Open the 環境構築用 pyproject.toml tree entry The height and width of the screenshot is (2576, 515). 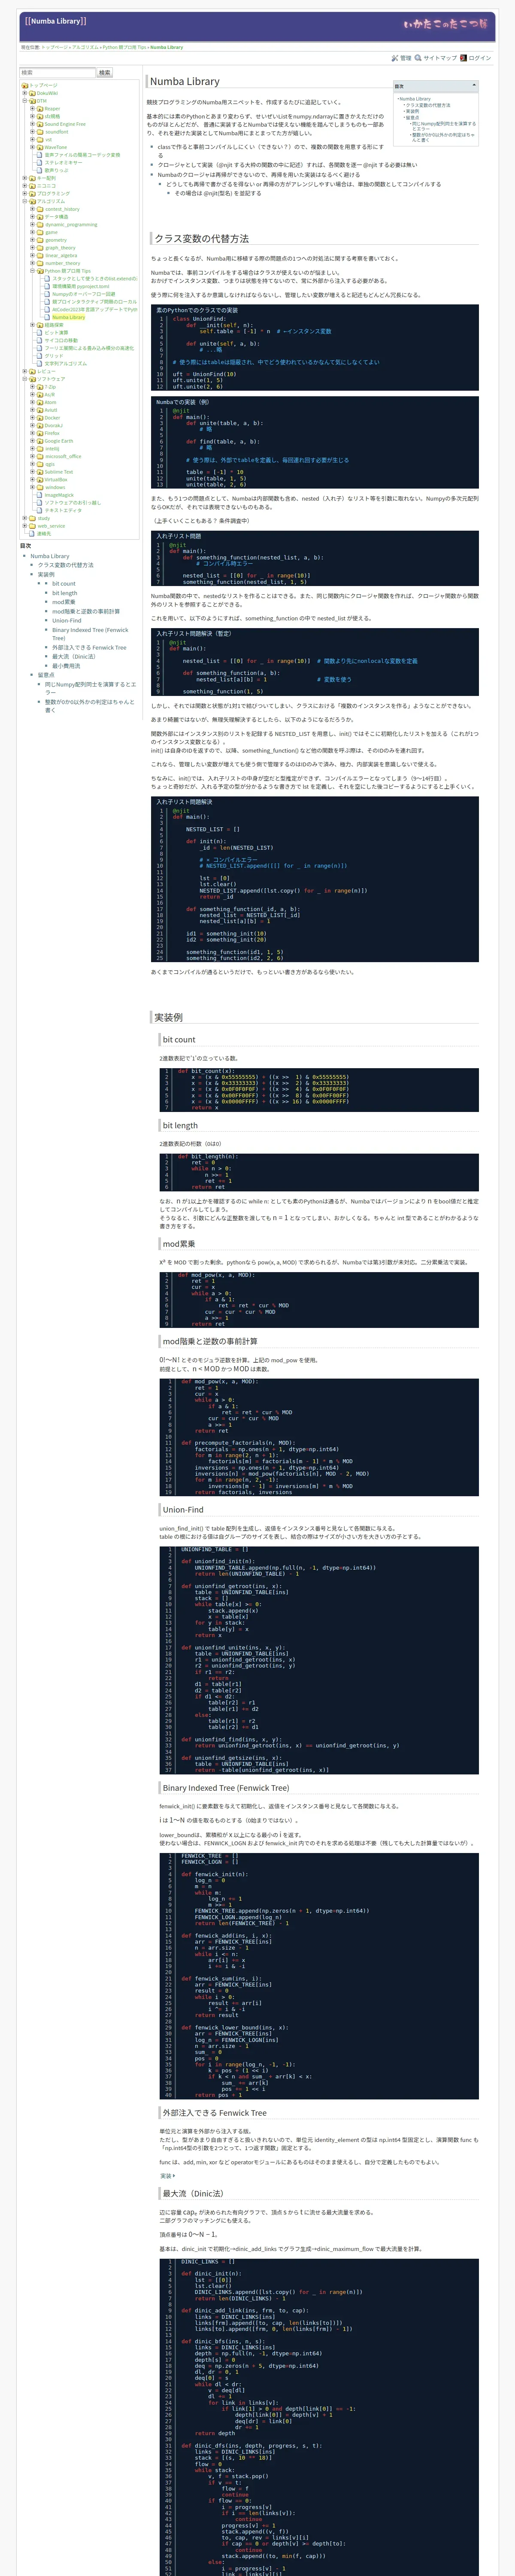(81, 286)
